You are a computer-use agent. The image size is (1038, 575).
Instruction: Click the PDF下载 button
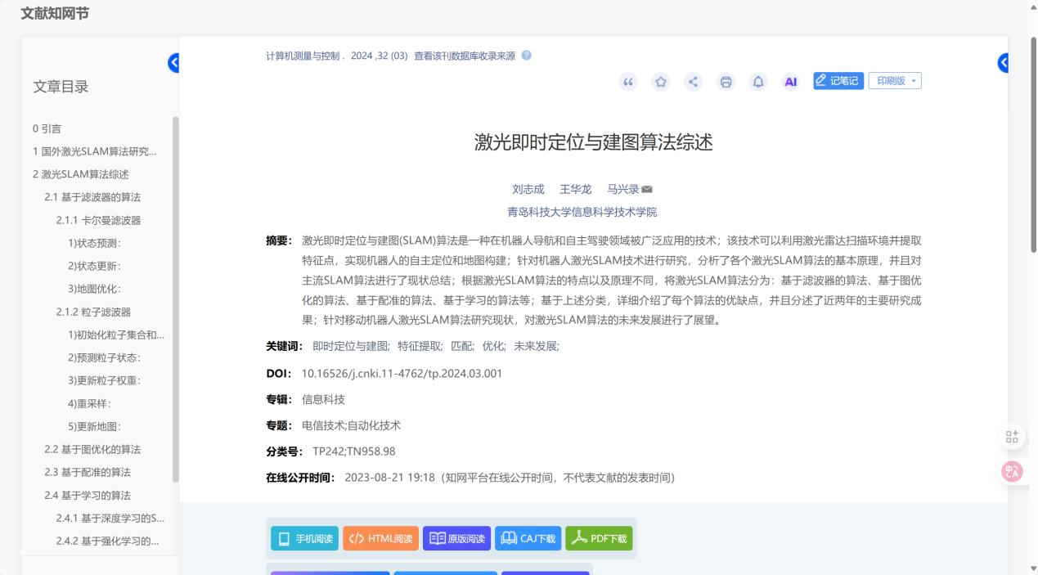click(599, 538)
